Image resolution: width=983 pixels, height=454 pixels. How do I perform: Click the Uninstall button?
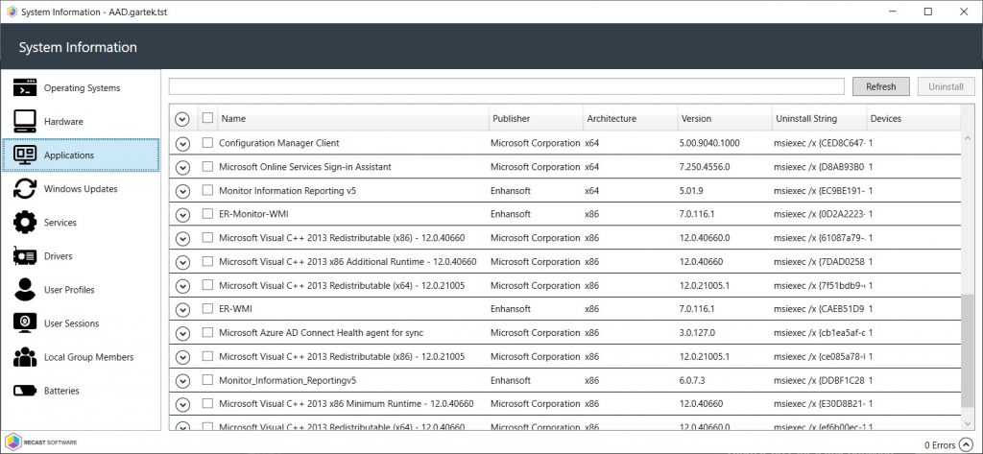946,86
